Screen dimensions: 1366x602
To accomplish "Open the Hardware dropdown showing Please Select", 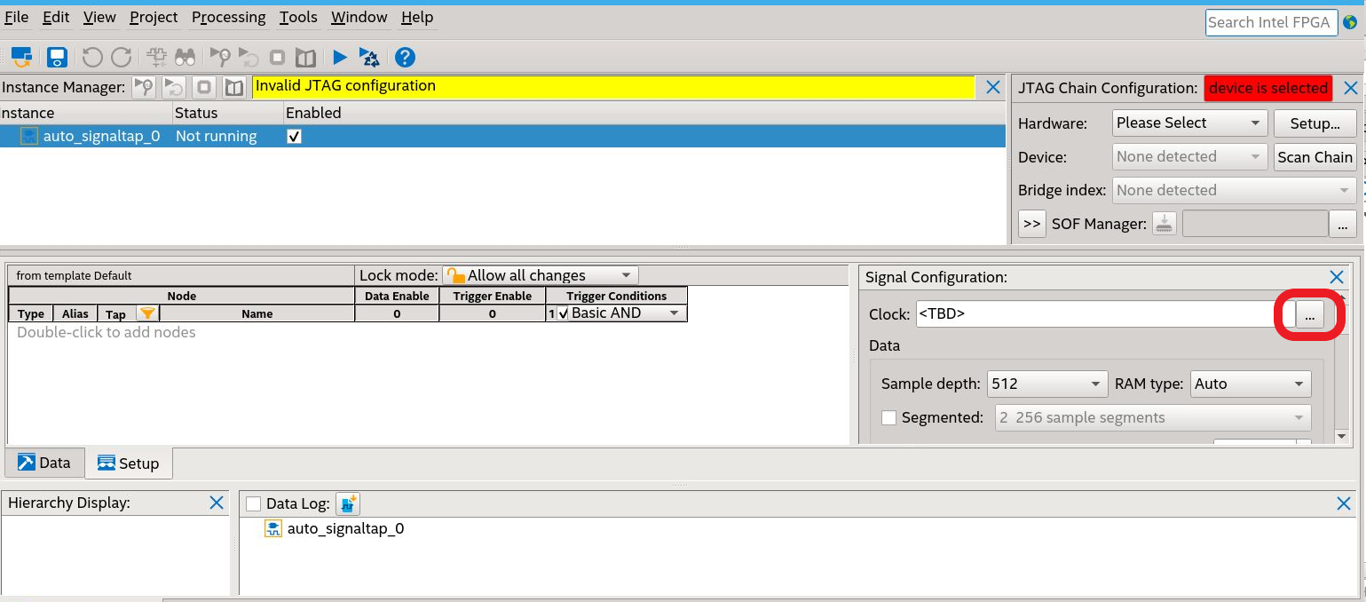I will pos(1189,123).
